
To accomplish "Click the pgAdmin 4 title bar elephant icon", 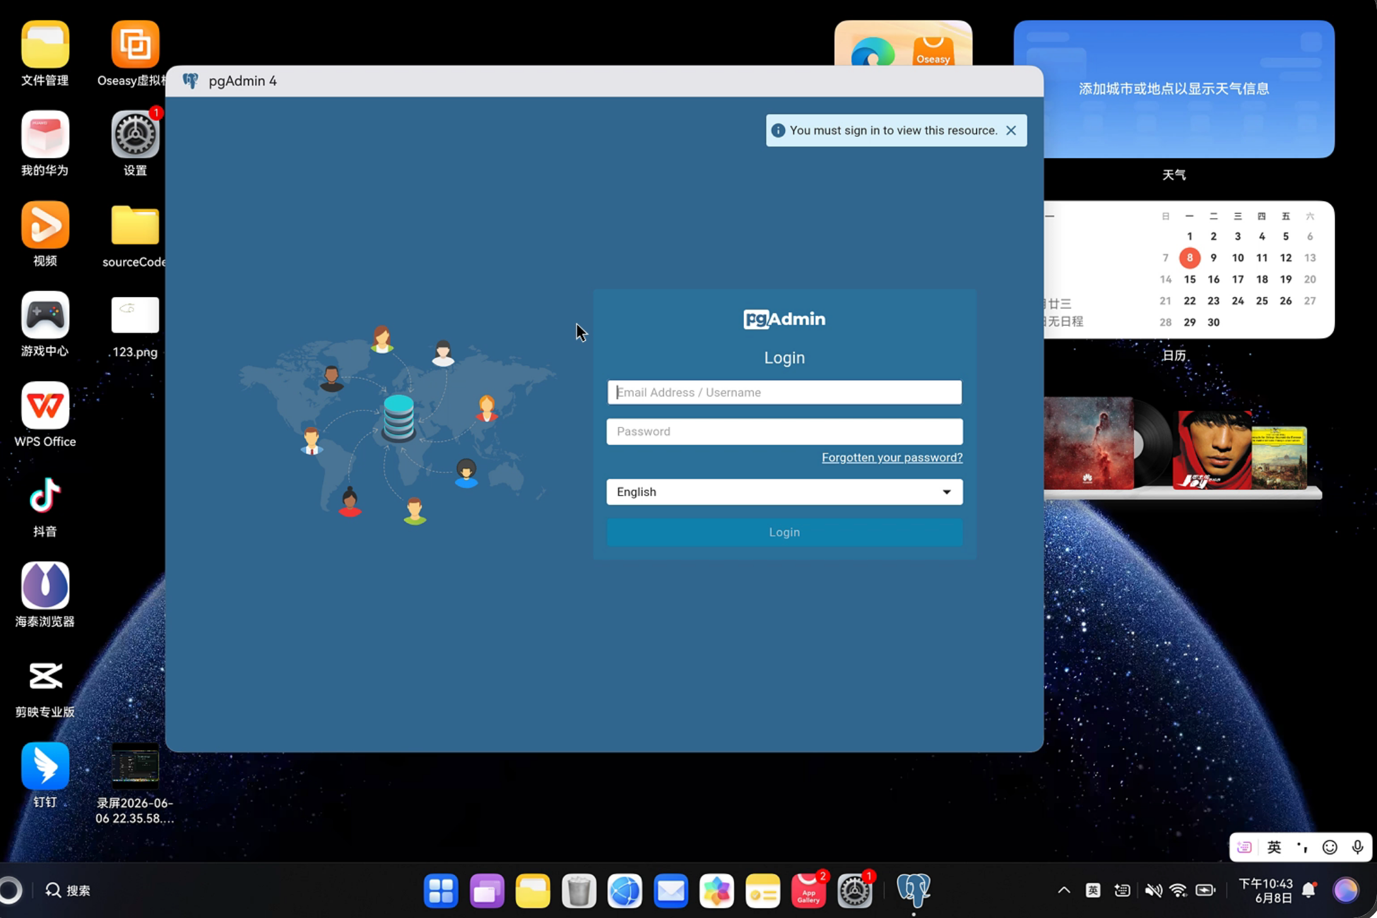I will 190,81.
